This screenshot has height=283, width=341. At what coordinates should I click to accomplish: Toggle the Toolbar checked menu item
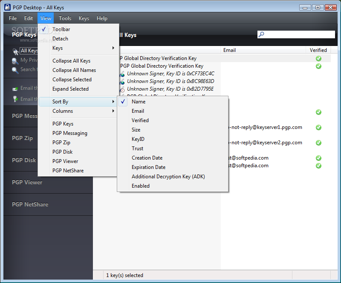point(79,29)
